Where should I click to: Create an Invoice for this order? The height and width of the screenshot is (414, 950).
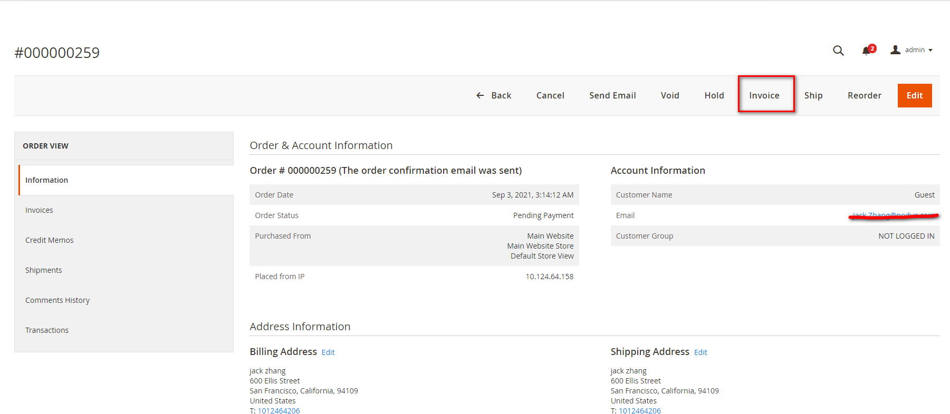[x=764, y=95]
